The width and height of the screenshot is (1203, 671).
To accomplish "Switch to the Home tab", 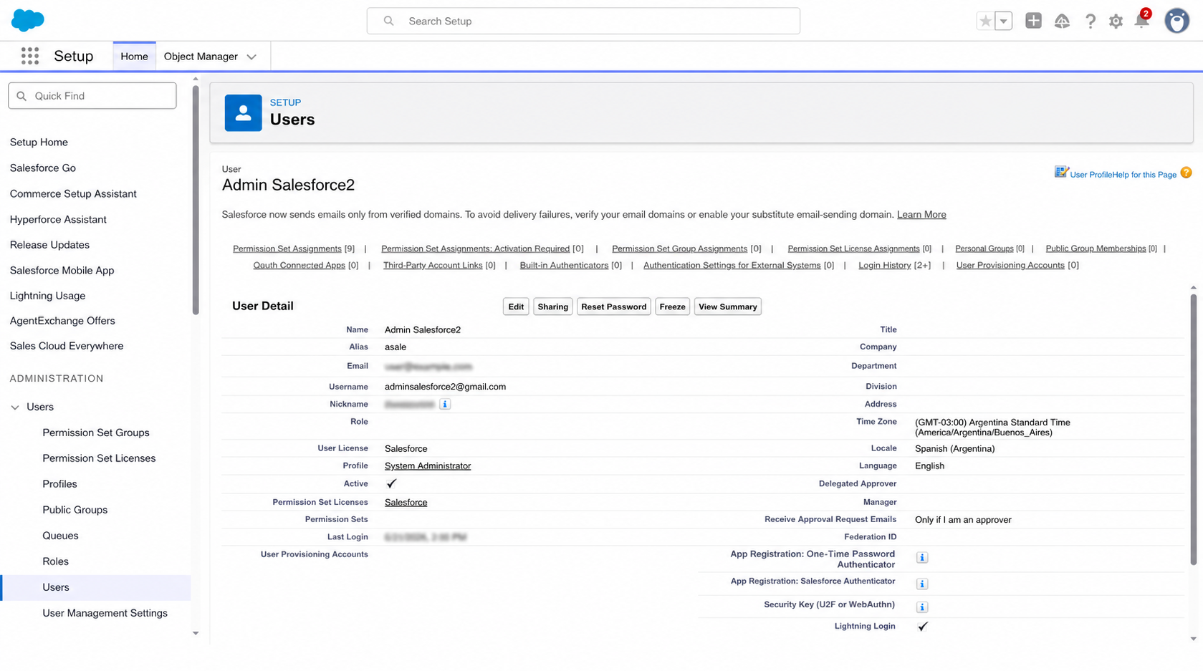I will 134,57.
